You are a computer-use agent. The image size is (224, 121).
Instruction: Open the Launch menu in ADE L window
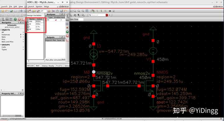click(x=31, y=7)
